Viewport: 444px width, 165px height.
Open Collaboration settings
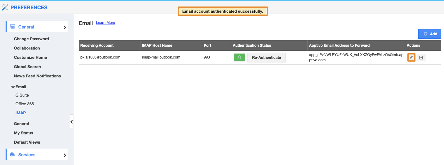click(x=27, y=48)
